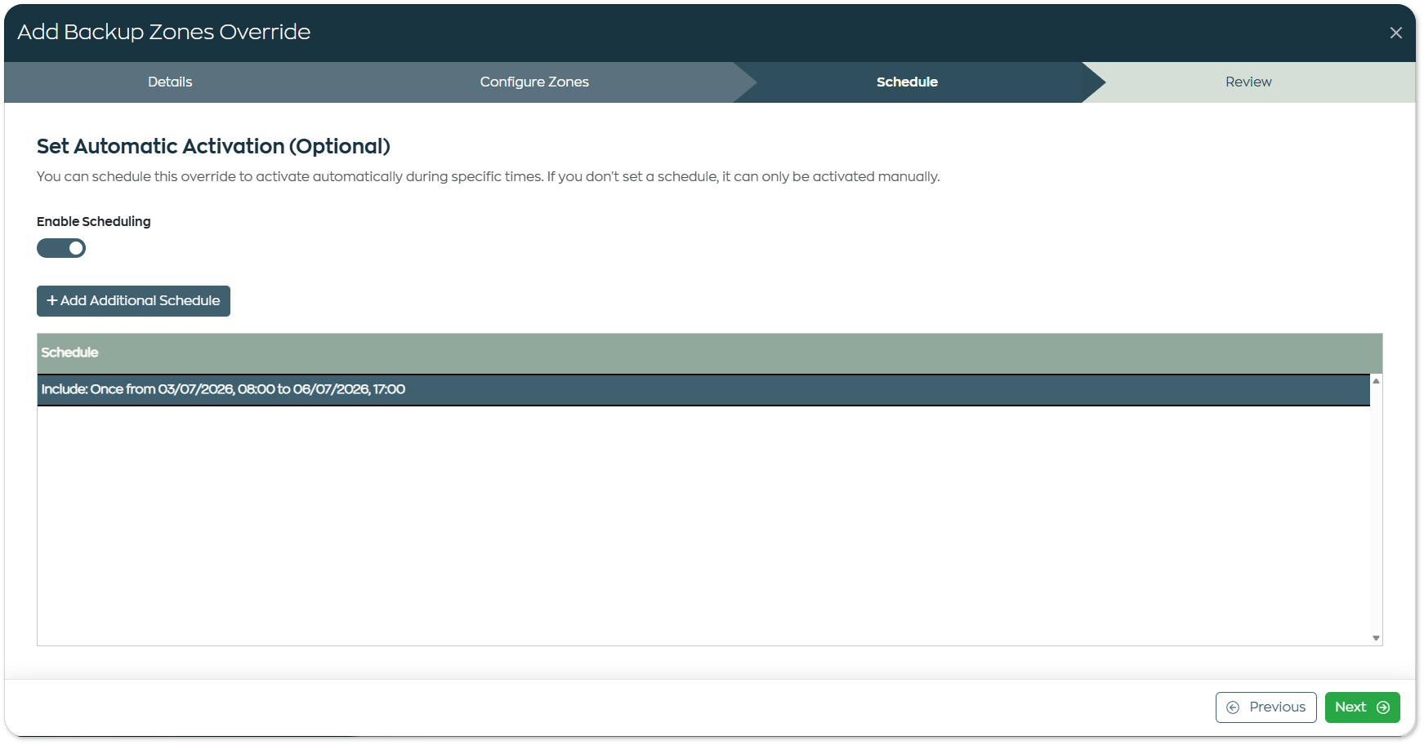Go back with the Previous button
1424x745 pixels.
tap(1266, 707)
